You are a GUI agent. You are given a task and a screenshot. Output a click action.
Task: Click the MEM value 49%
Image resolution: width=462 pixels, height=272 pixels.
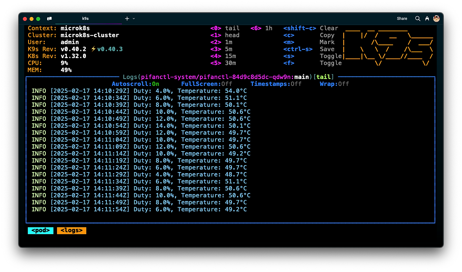coord(66,70)
